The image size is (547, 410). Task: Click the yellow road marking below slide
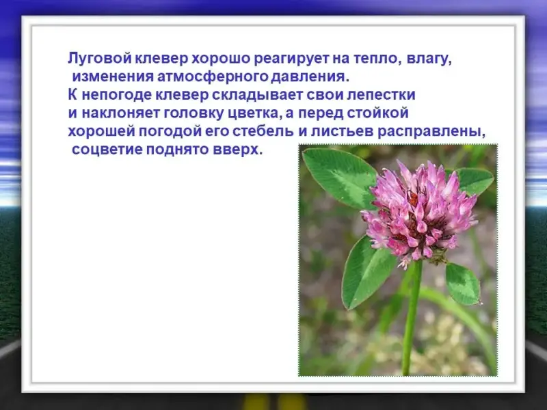273,400
